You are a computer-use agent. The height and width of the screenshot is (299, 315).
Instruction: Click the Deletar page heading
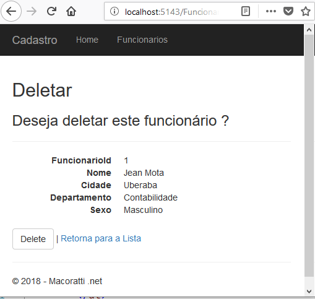(42, 90)
